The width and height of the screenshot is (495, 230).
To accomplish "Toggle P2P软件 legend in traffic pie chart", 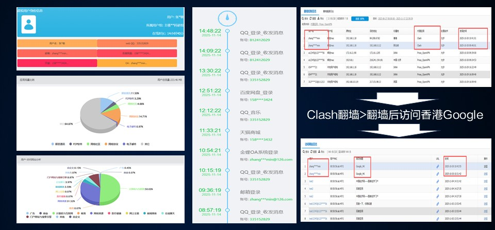I will point(75,144).
